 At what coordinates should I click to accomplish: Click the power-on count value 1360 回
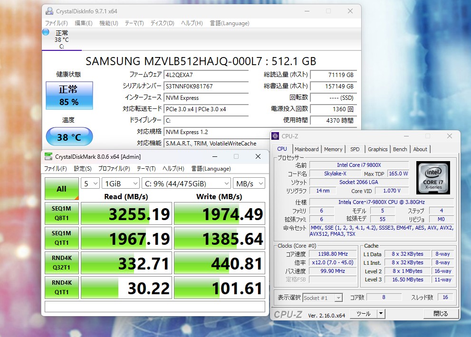pyautogui.click(x=334, y=109)
